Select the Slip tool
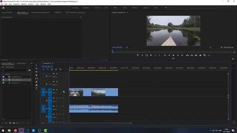The image size is (237, 133). 36,78
